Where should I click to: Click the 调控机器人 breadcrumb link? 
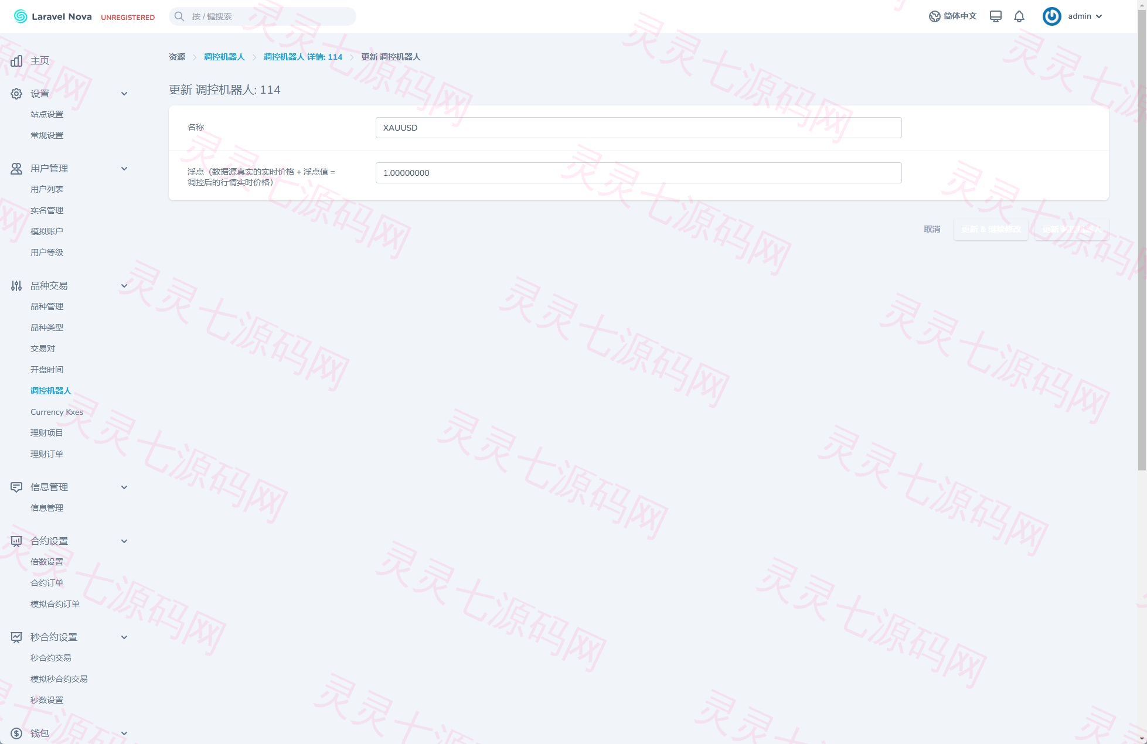point(224,57)
